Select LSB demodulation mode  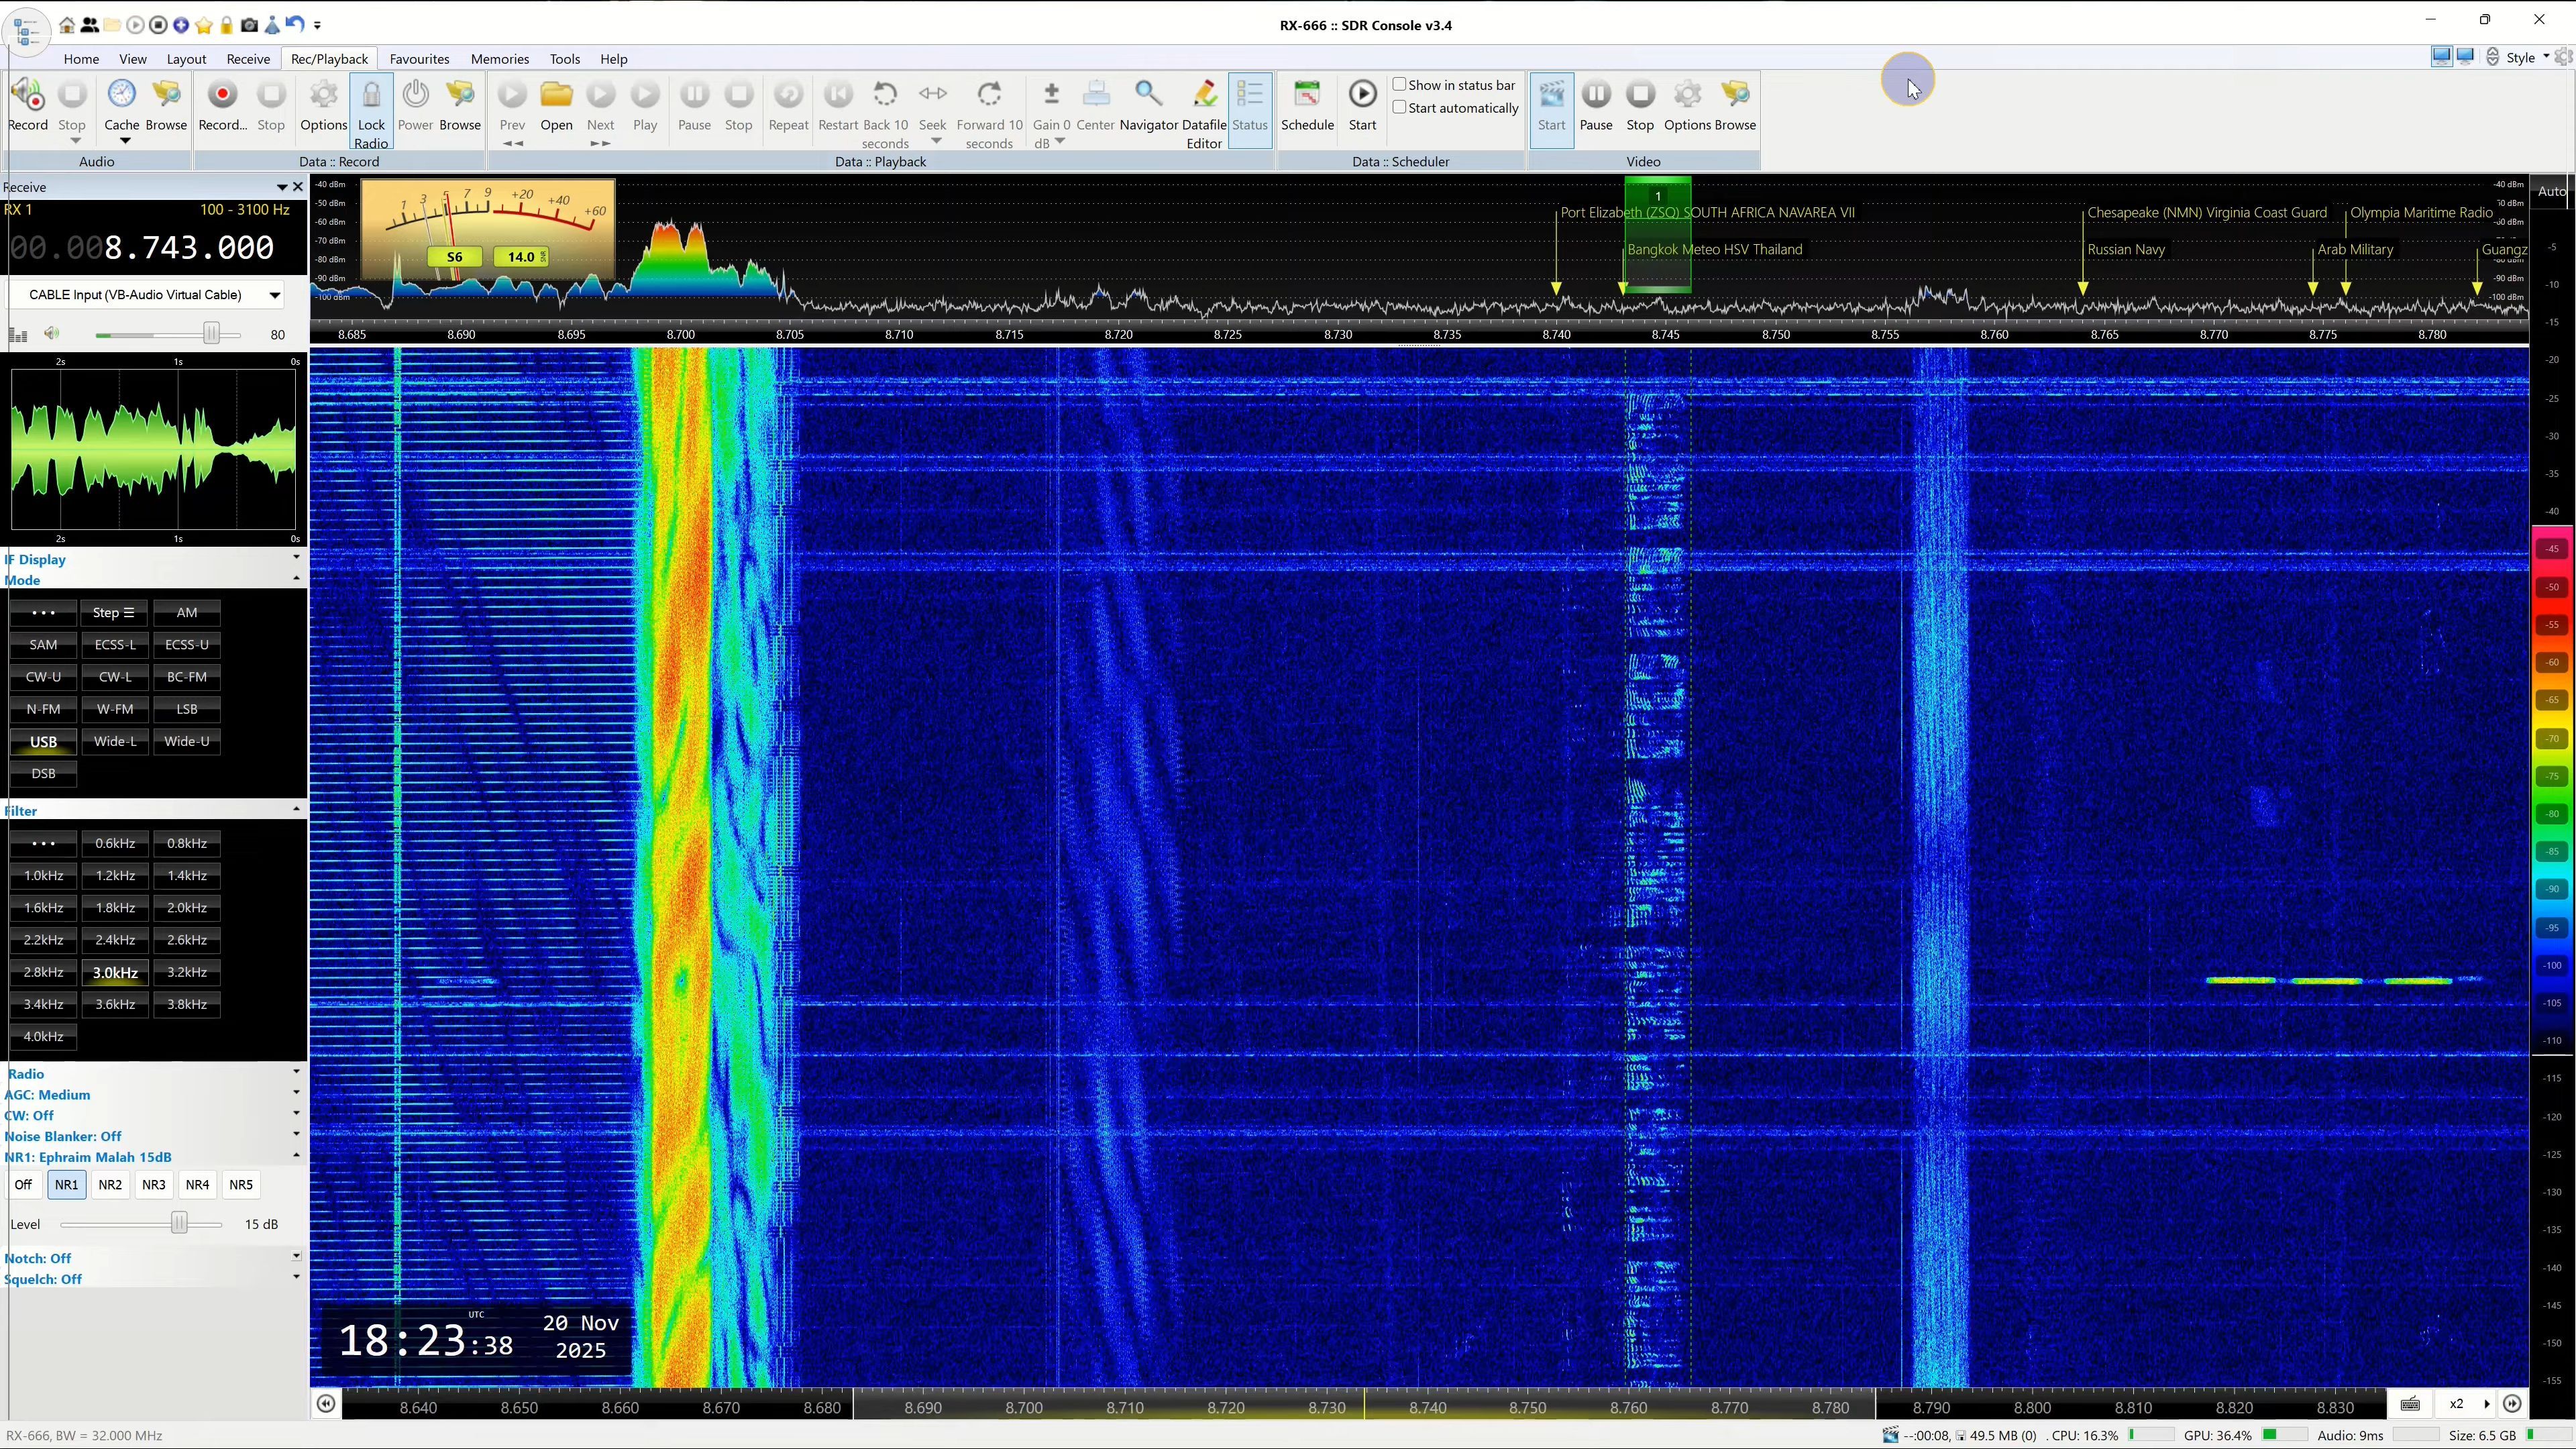coord(187,709)
